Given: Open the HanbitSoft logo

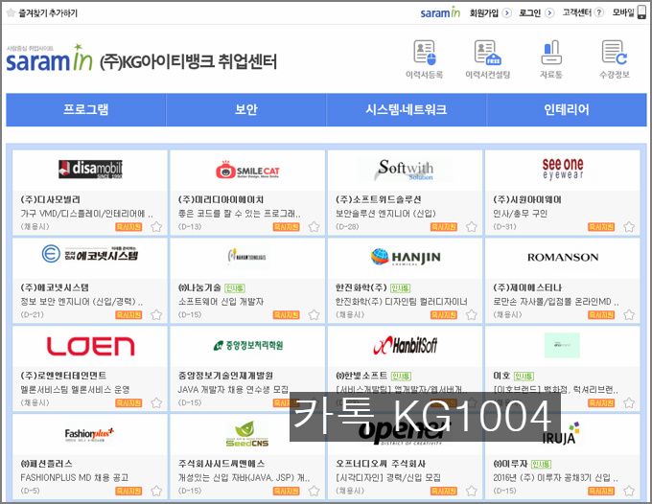Looking at the screenshot, I should [x=406, y=345].
